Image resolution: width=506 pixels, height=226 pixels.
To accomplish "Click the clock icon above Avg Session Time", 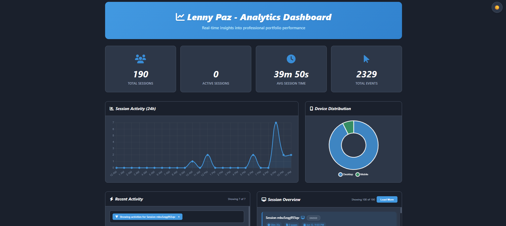I will pyautogui.click(x=291, y=59).
